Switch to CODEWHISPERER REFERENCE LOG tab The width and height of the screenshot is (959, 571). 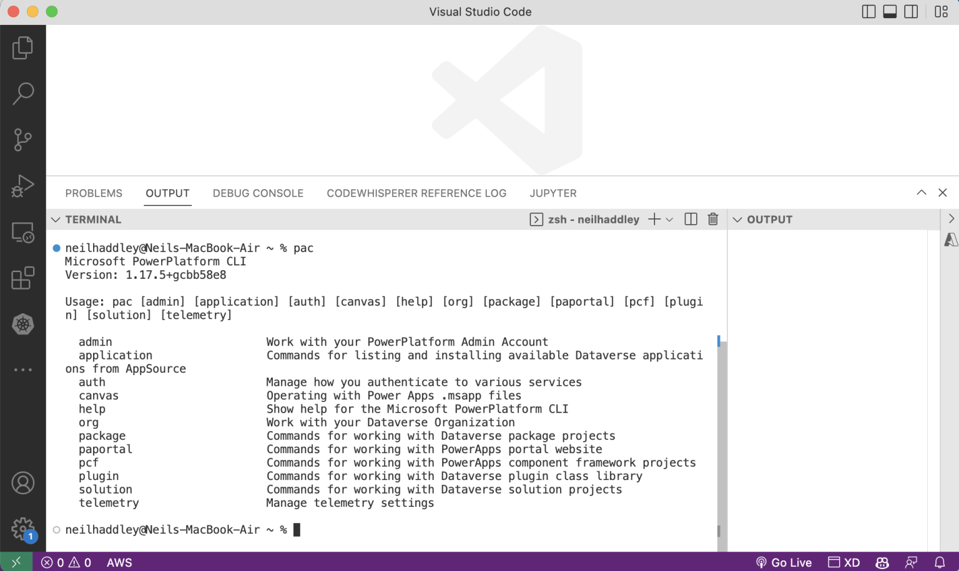coord(416,193)
